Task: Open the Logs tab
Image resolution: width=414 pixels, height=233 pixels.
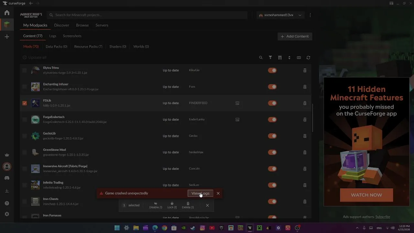Action: click(x=53, y=36)
